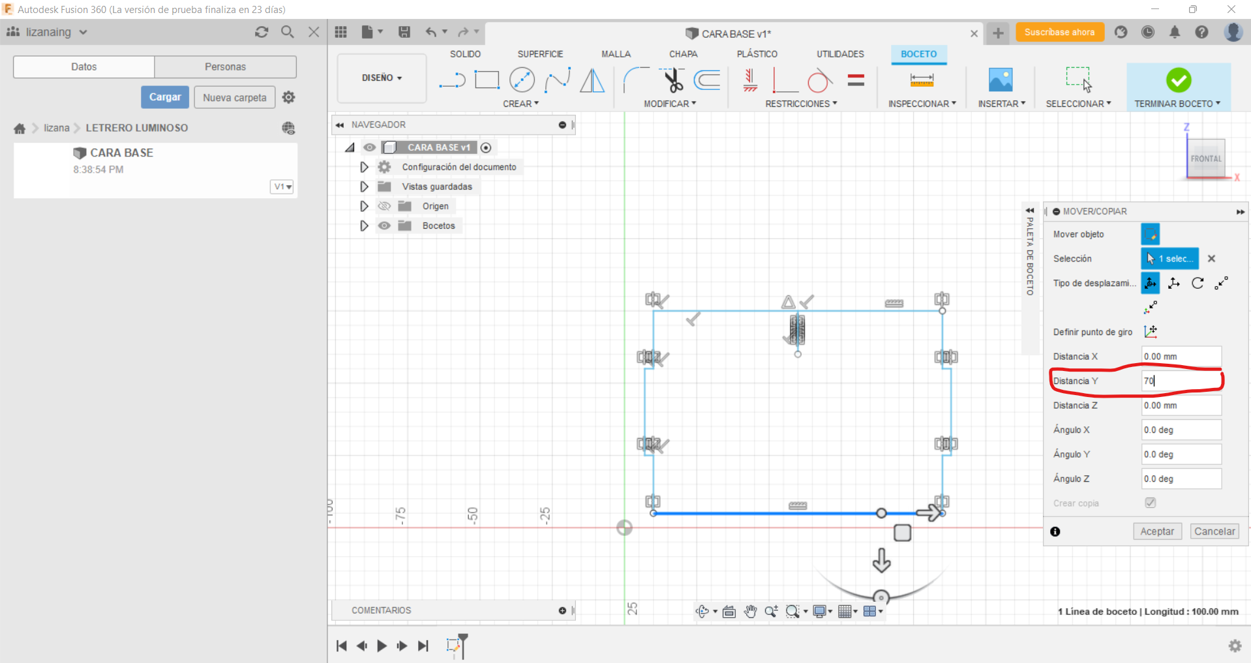
Task: Show the hidden Origen folder
Action: tap(384, 206)
